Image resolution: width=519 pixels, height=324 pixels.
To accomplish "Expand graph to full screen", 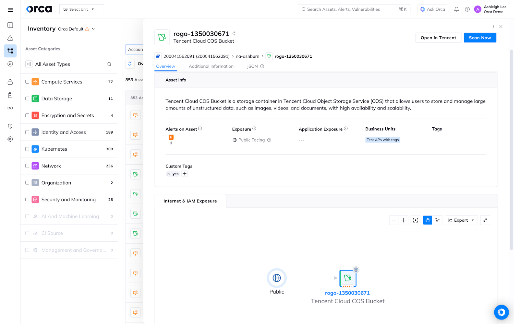I will pyautogui.click(x=485, y=220).
